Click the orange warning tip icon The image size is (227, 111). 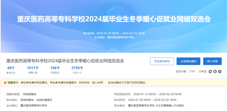point(5,83)
